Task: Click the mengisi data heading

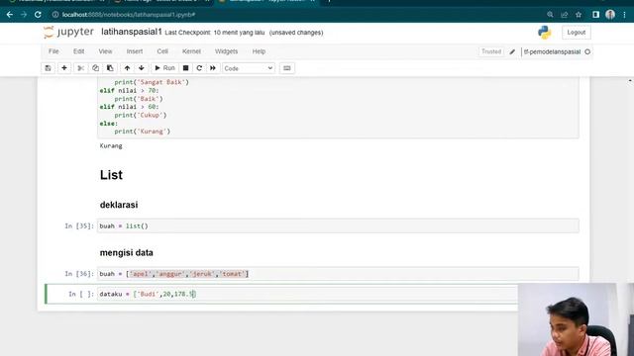Action: [x=126, y=253]
